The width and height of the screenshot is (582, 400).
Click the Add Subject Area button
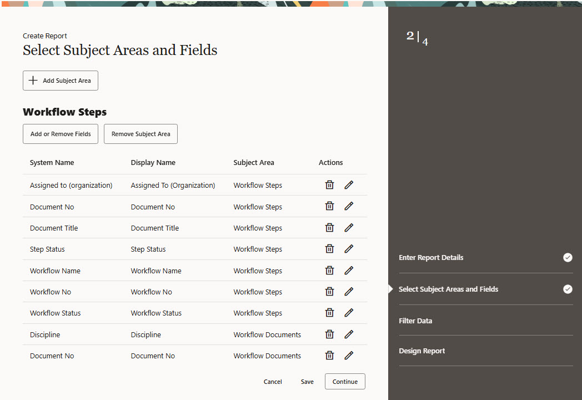61,81
